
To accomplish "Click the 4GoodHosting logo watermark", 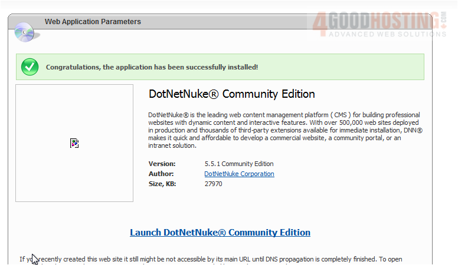I will pos(378,22).
